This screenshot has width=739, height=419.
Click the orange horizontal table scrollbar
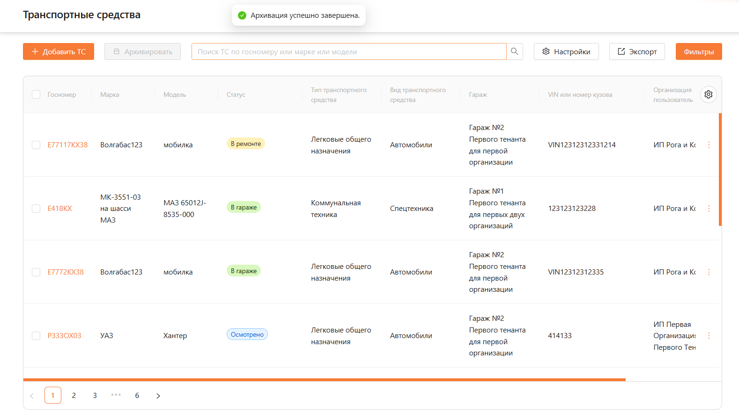324,380
